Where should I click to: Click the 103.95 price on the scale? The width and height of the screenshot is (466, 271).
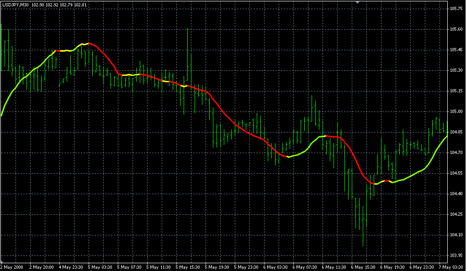pos(456,255)
